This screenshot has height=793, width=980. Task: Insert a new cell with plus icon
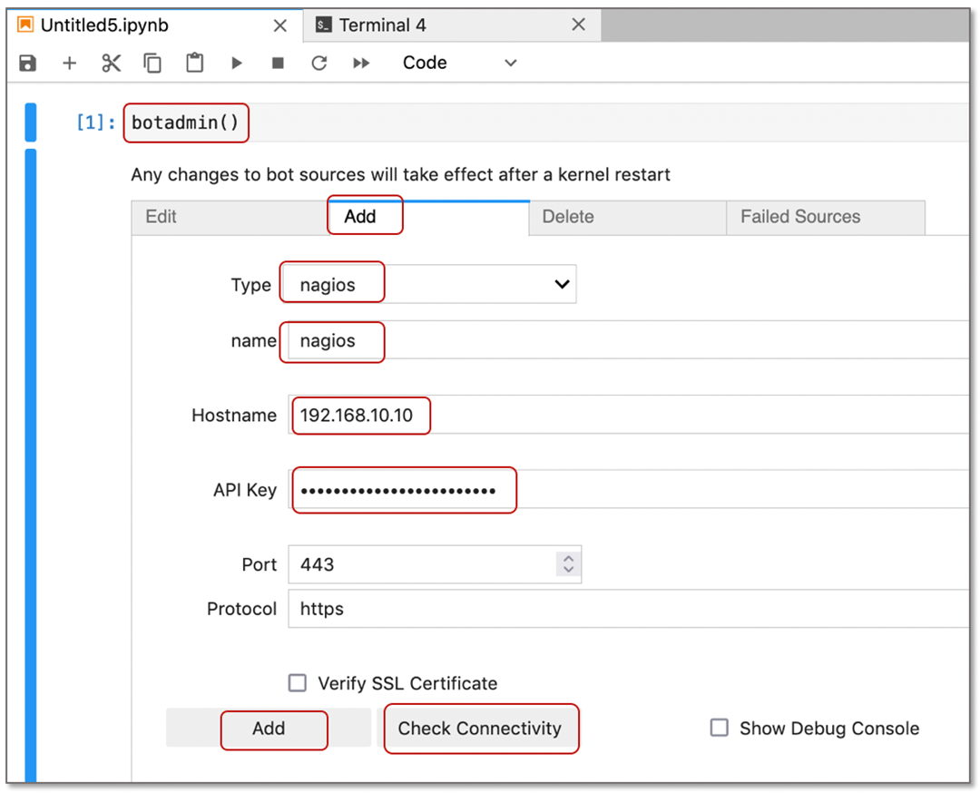point(69,64)
